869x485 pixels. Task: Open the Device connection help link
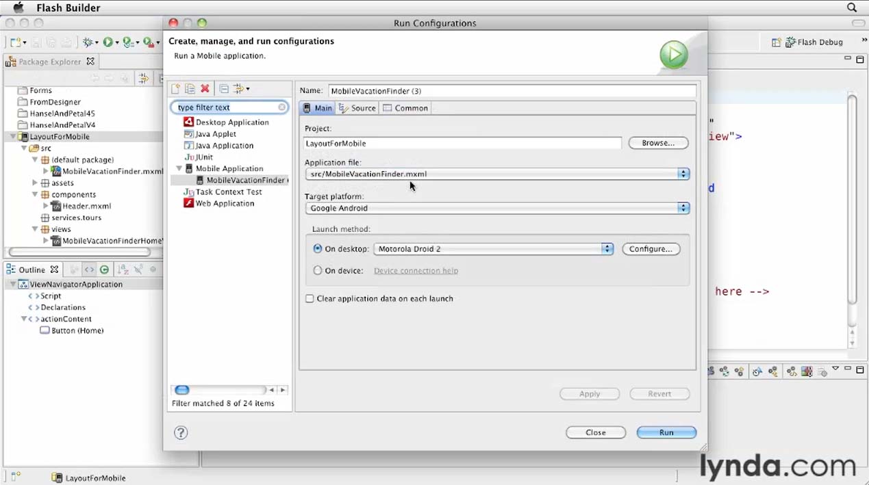[x=416, y=271]
